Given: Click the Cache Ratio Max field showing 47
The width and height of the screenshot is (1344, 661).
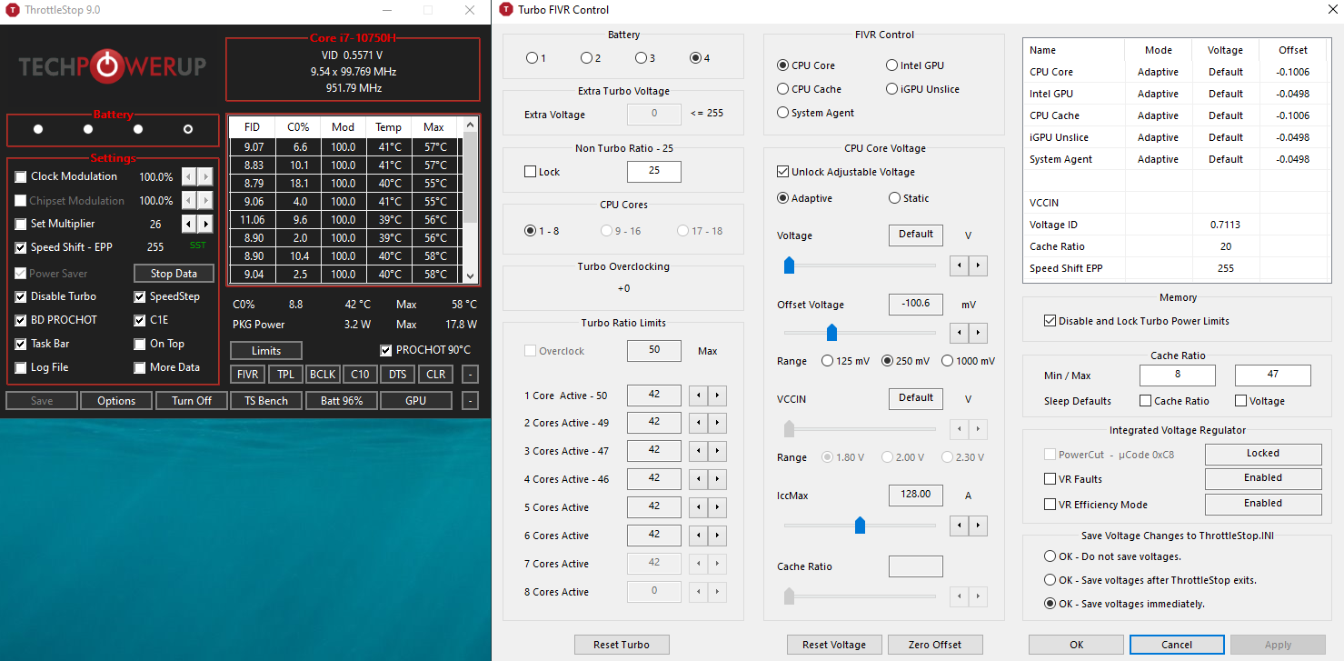Looking at the screenshot, I should coord(1273,376).
